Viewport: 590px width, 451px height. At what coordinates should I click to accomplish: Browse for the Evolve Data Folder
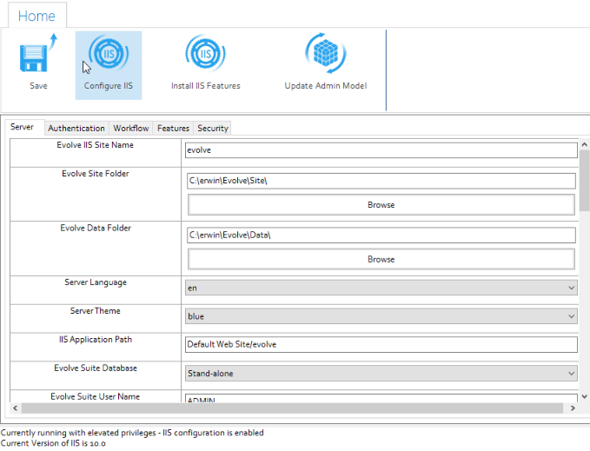coord(381,259)
